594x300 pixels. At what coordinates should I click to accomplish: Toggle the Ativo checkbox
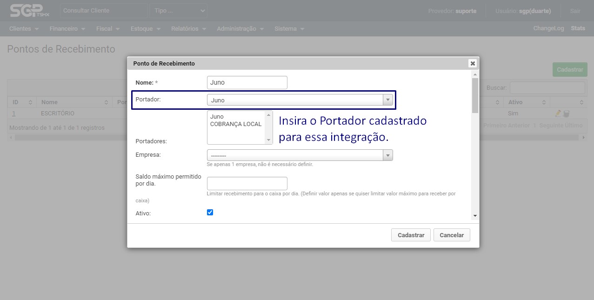point(210,213)
